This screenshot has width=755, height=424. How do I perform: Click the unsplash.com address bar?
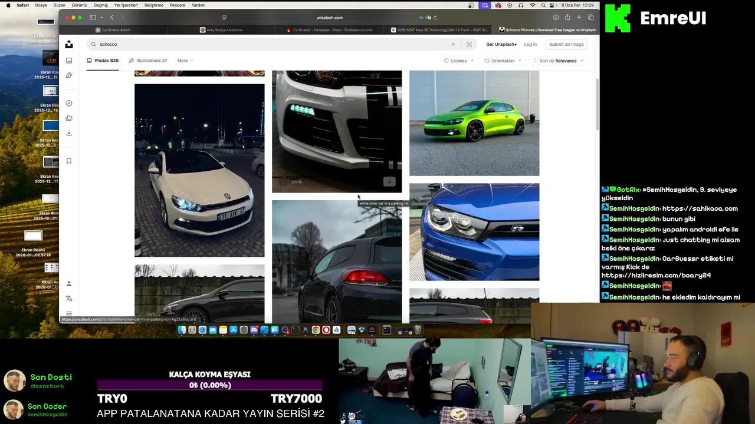(329, 18)
